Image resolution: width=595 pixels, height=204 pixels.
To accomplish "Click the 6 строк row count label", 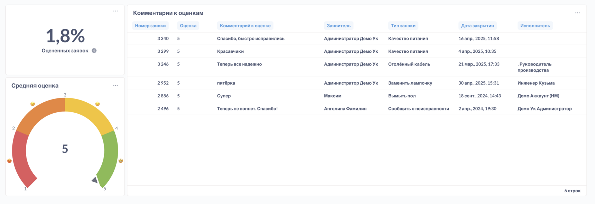I will click(x=572, y=191).
